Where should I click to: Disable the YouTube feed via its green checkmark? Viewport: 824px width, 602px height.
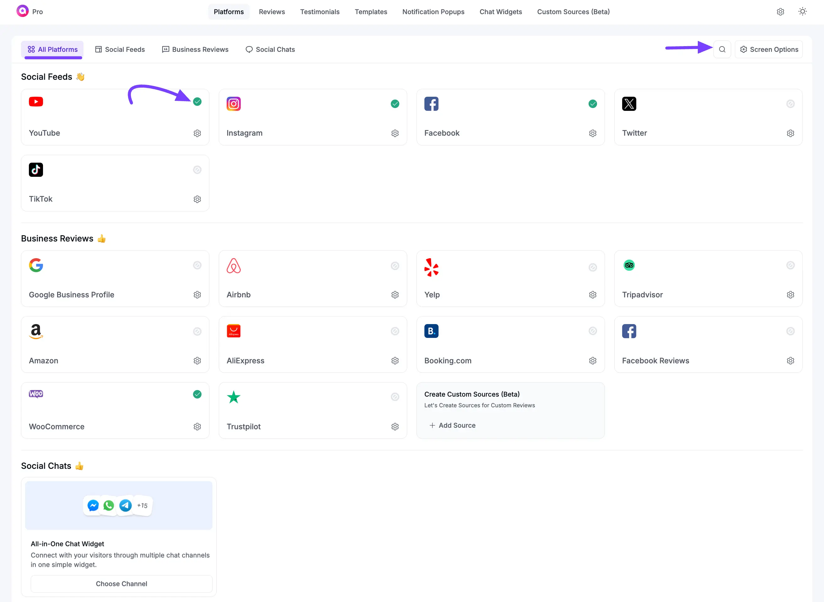click(197, 102)
